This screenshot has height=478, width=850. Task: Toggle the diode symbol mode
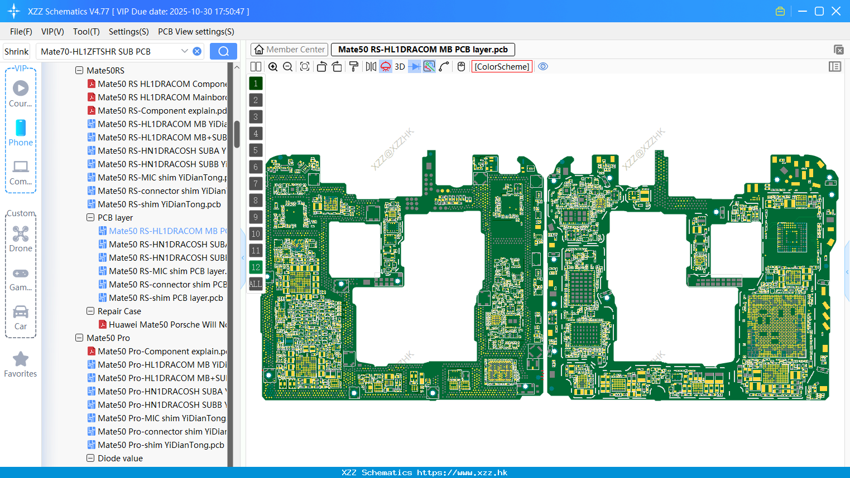point(415,66)
